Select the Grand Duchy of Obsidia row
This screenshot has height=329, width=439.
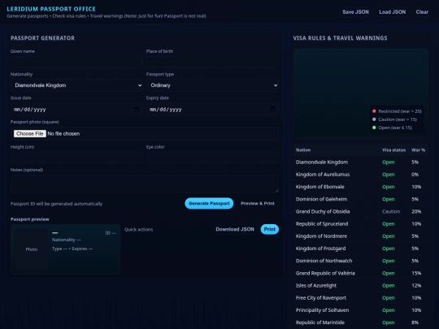pyautogui.click(x=361, y=211)
